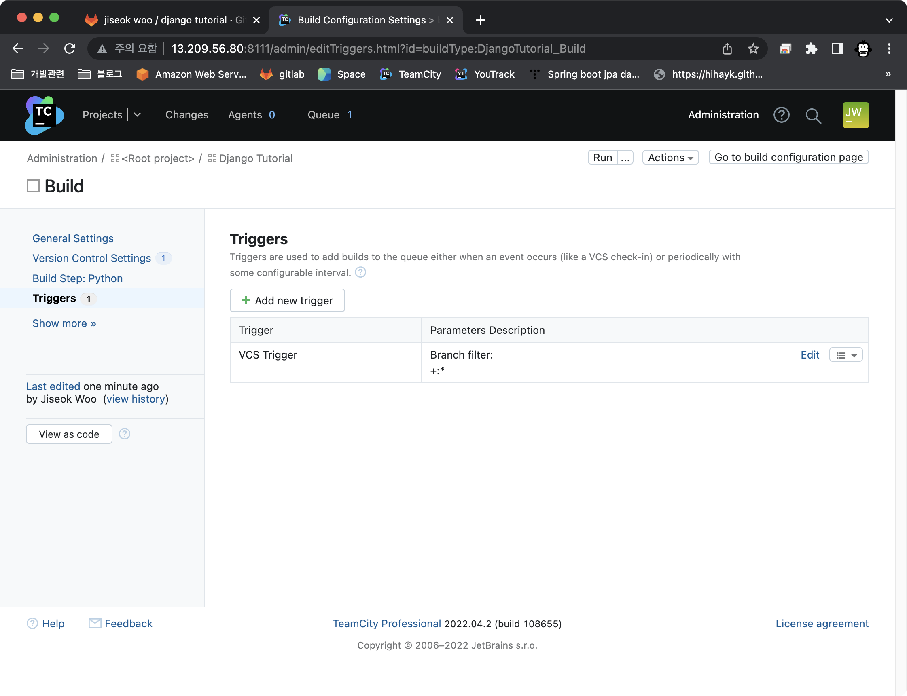Viewport: 907px width, 696px height.
Task: Open the YouTrack bookmark
Action: [x=484, y=74]
